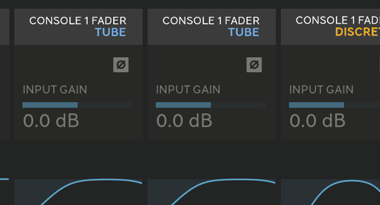This screenshot has width=380, height=205.
Task: Select the DISCRETE channel's CONSOLE 1 FADER title
Action: coord(338,21)
